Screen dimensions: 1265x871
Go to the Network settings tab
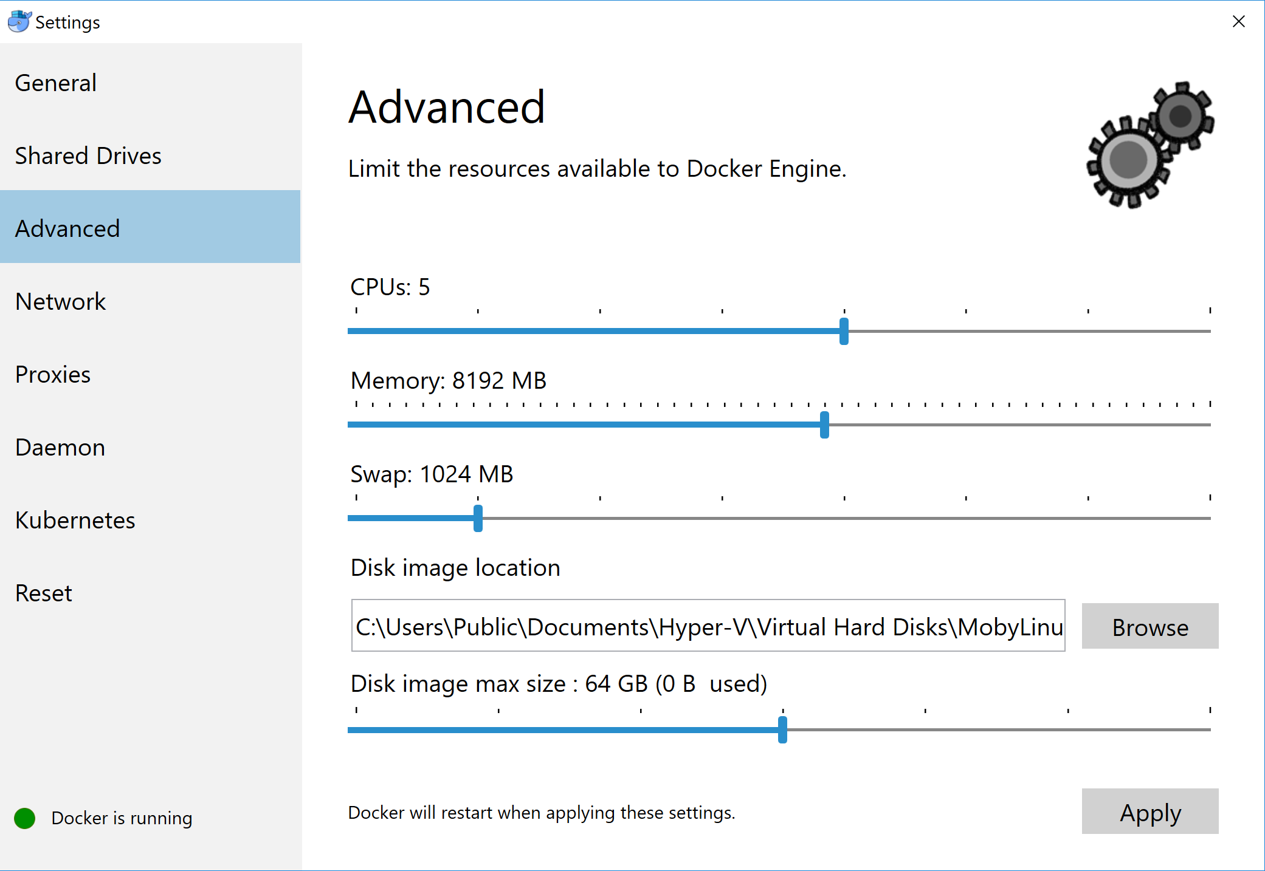click(61, 302)
